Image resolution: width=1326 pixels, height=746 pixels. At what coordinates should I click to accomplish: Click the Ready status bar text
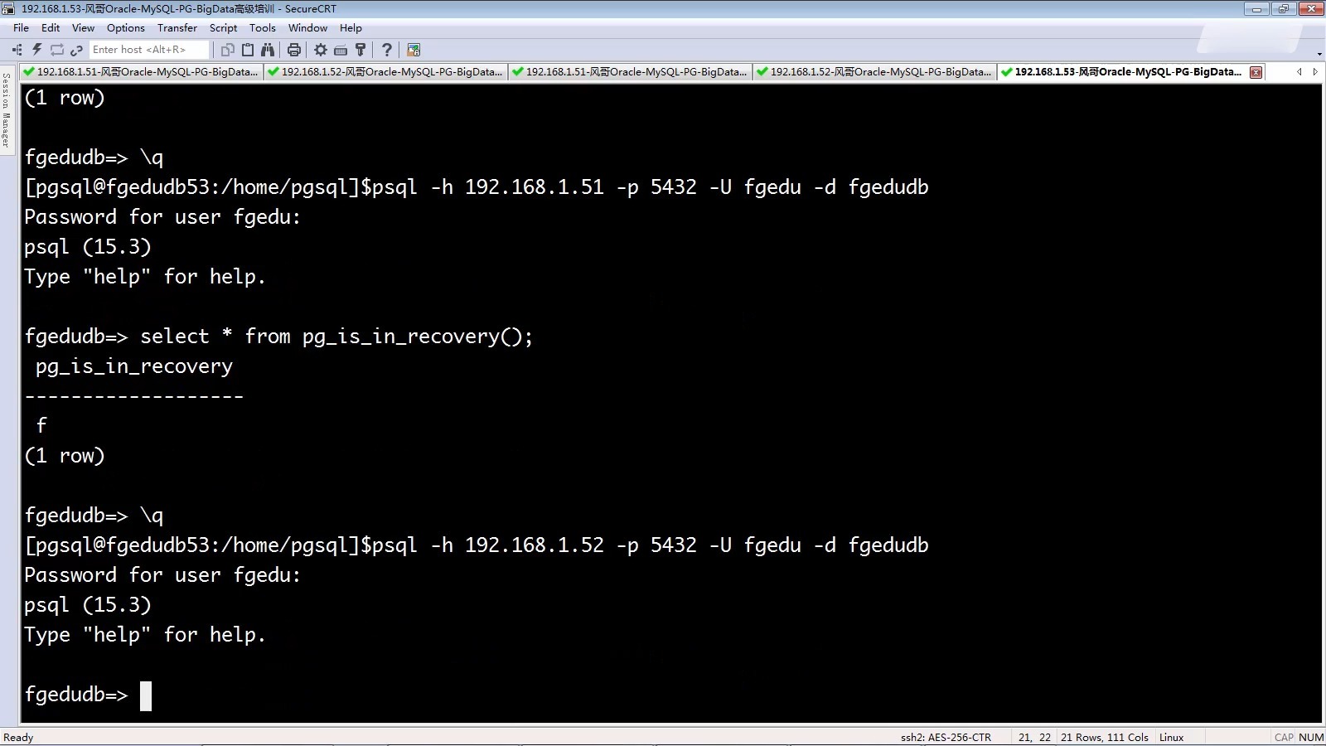click(x=18, y=737)
